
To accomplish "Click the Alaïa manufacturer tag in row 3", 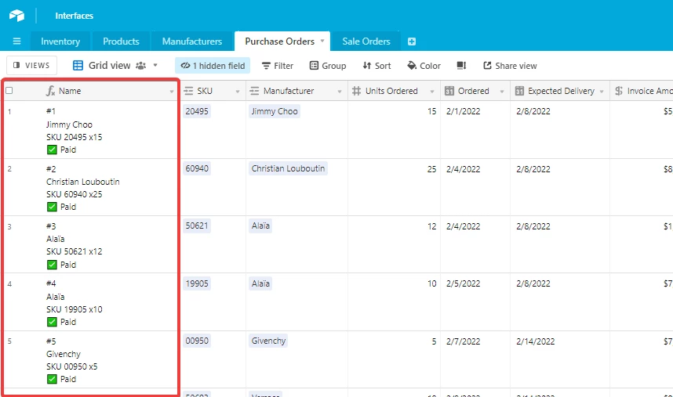I will (x=260, y=226).
